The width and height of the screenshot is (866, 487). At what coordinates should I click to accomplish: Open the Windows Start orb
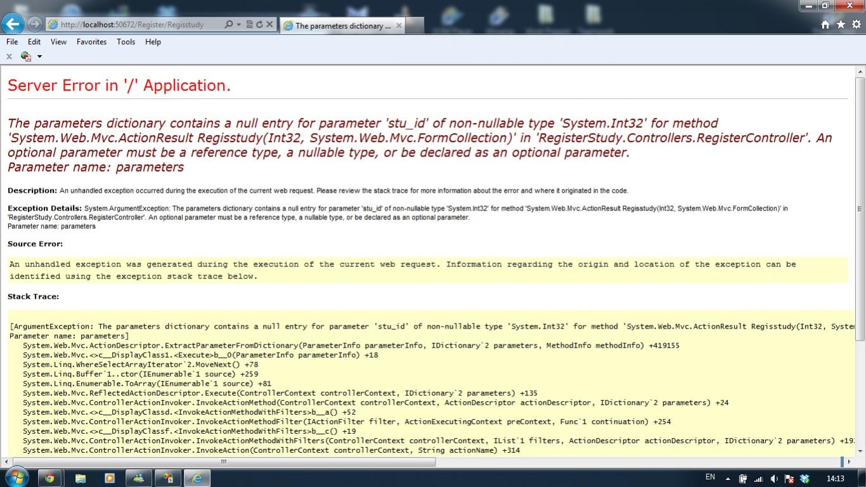click(16, 478)
